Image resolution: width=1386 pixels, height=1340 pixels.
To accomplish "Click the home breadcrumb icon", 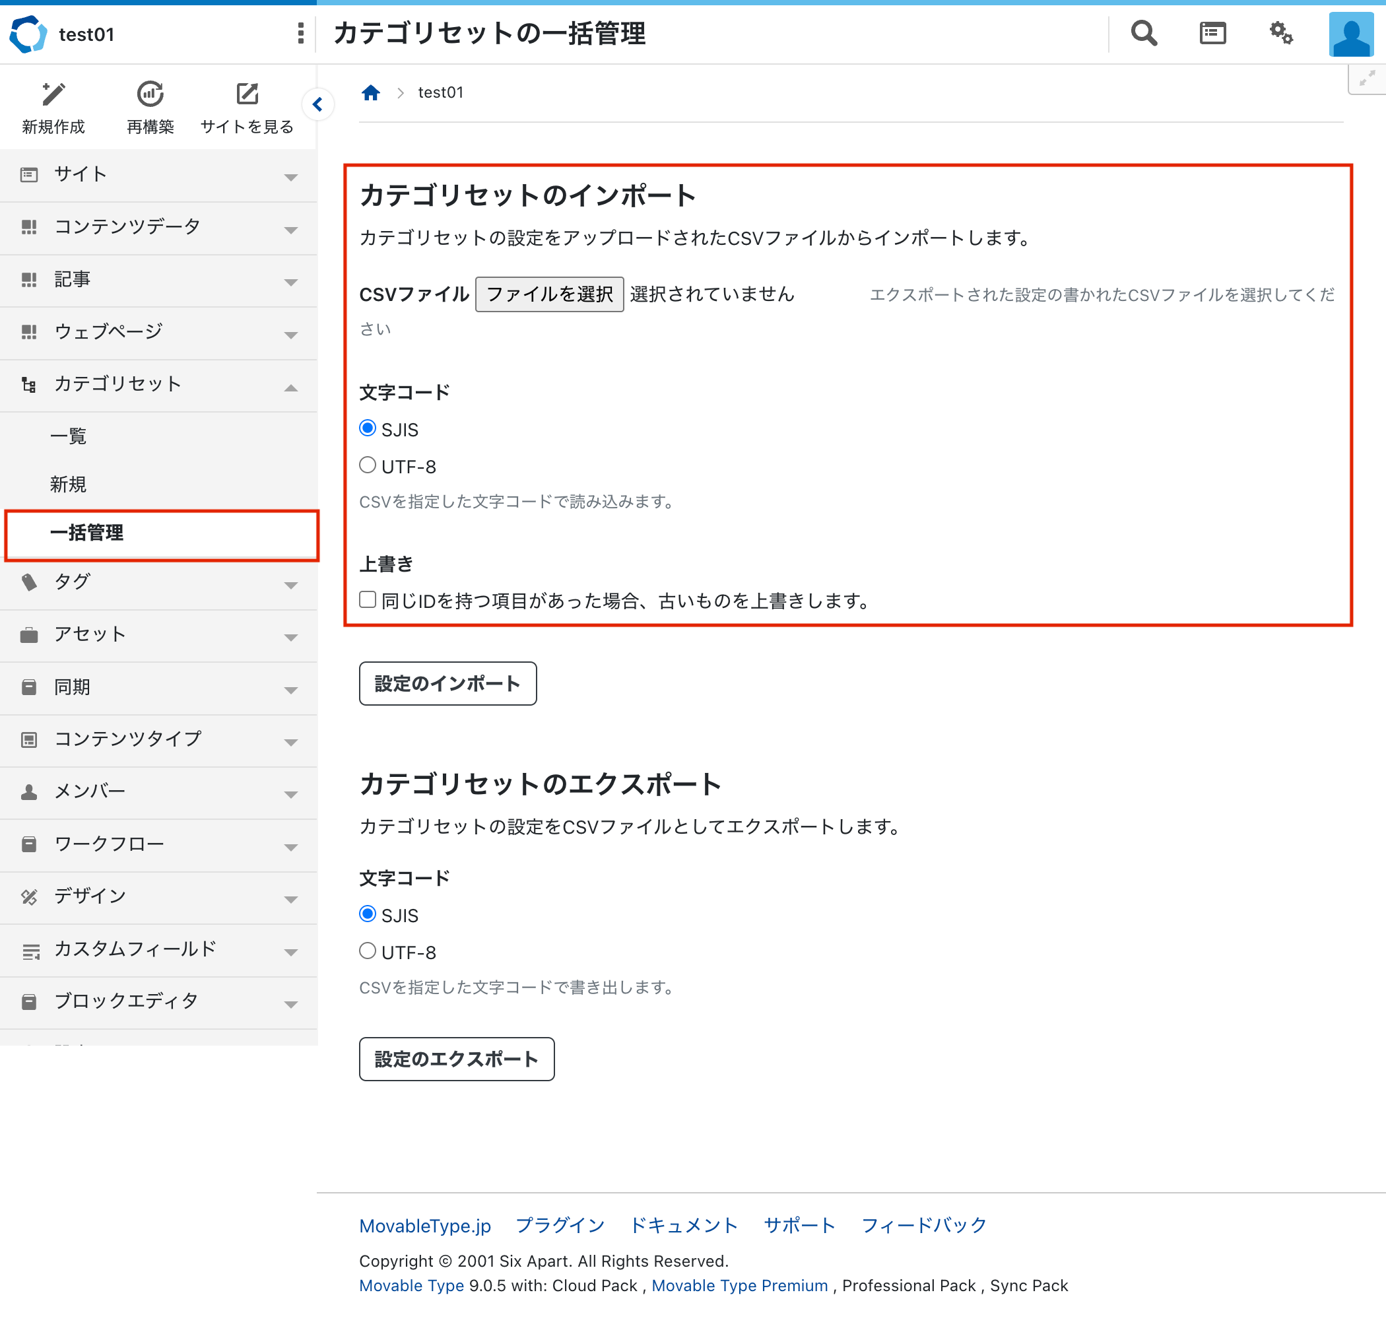I will tap(370, 92).
